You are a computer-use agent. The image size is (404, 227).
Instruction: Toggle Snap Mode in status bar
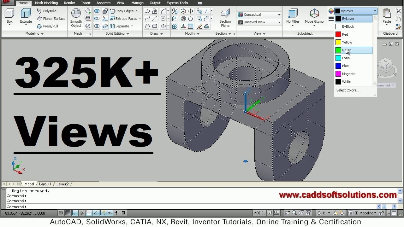[x=61, y=213]
